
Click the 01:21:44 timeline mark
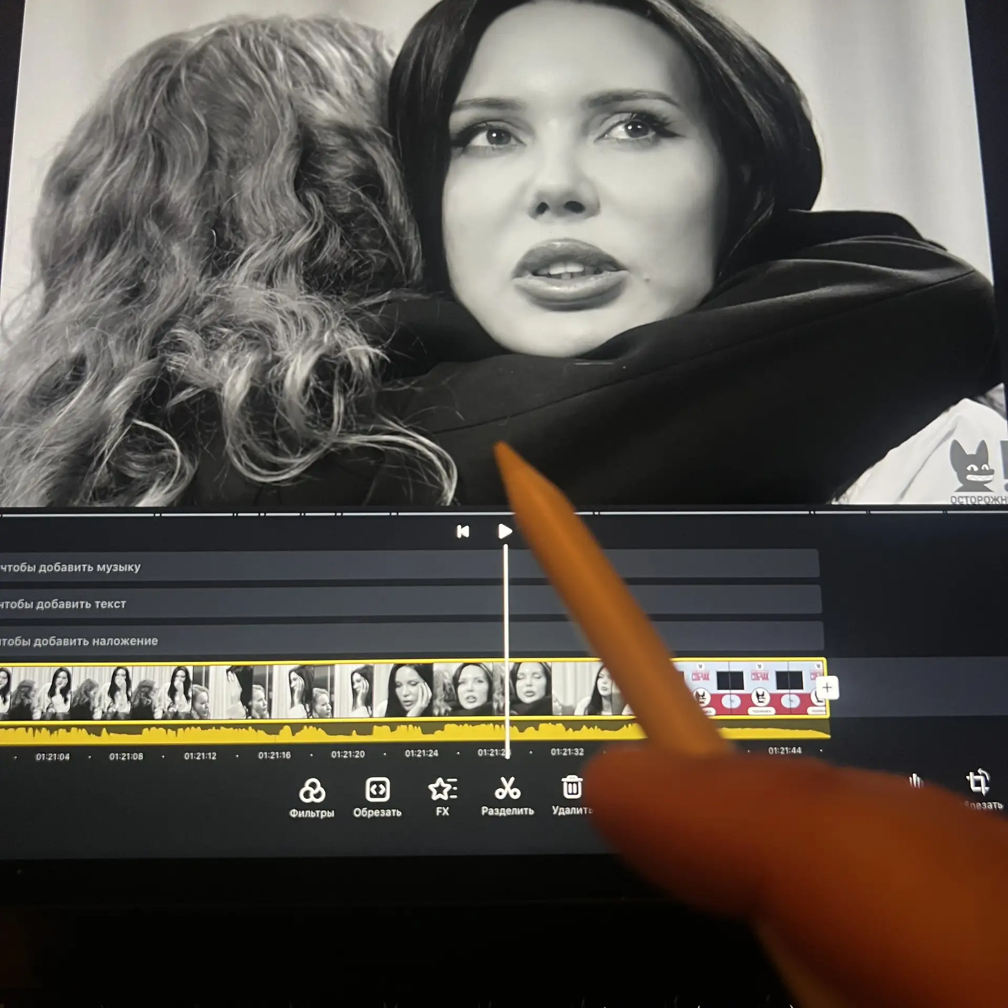[x=785, y=750]
